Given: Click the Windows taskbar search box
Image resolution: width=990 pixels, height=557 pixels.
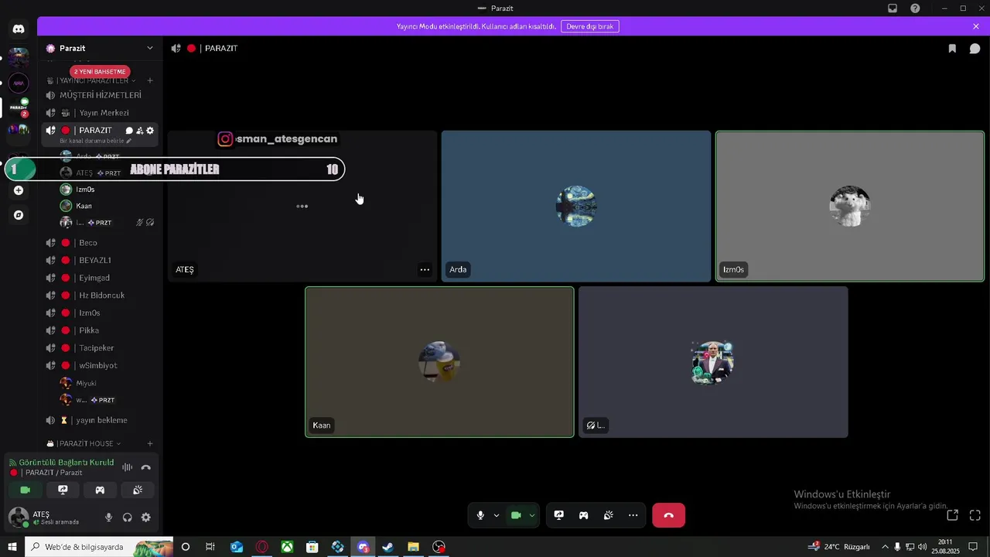Looking at the screenshot, I should tap(99, 547).
